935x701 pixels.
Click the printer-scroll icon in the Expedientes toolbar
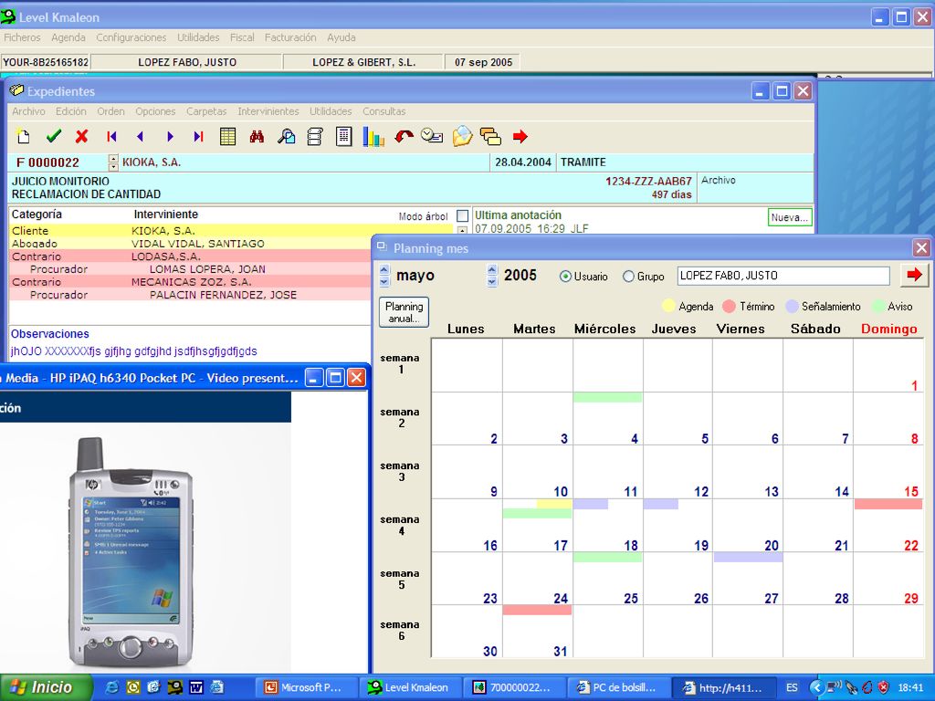315,137
